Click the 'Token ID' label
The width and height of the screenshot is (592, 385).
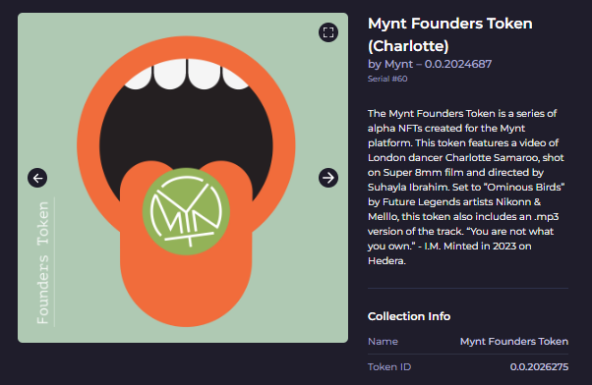click(x=389, y=367)
